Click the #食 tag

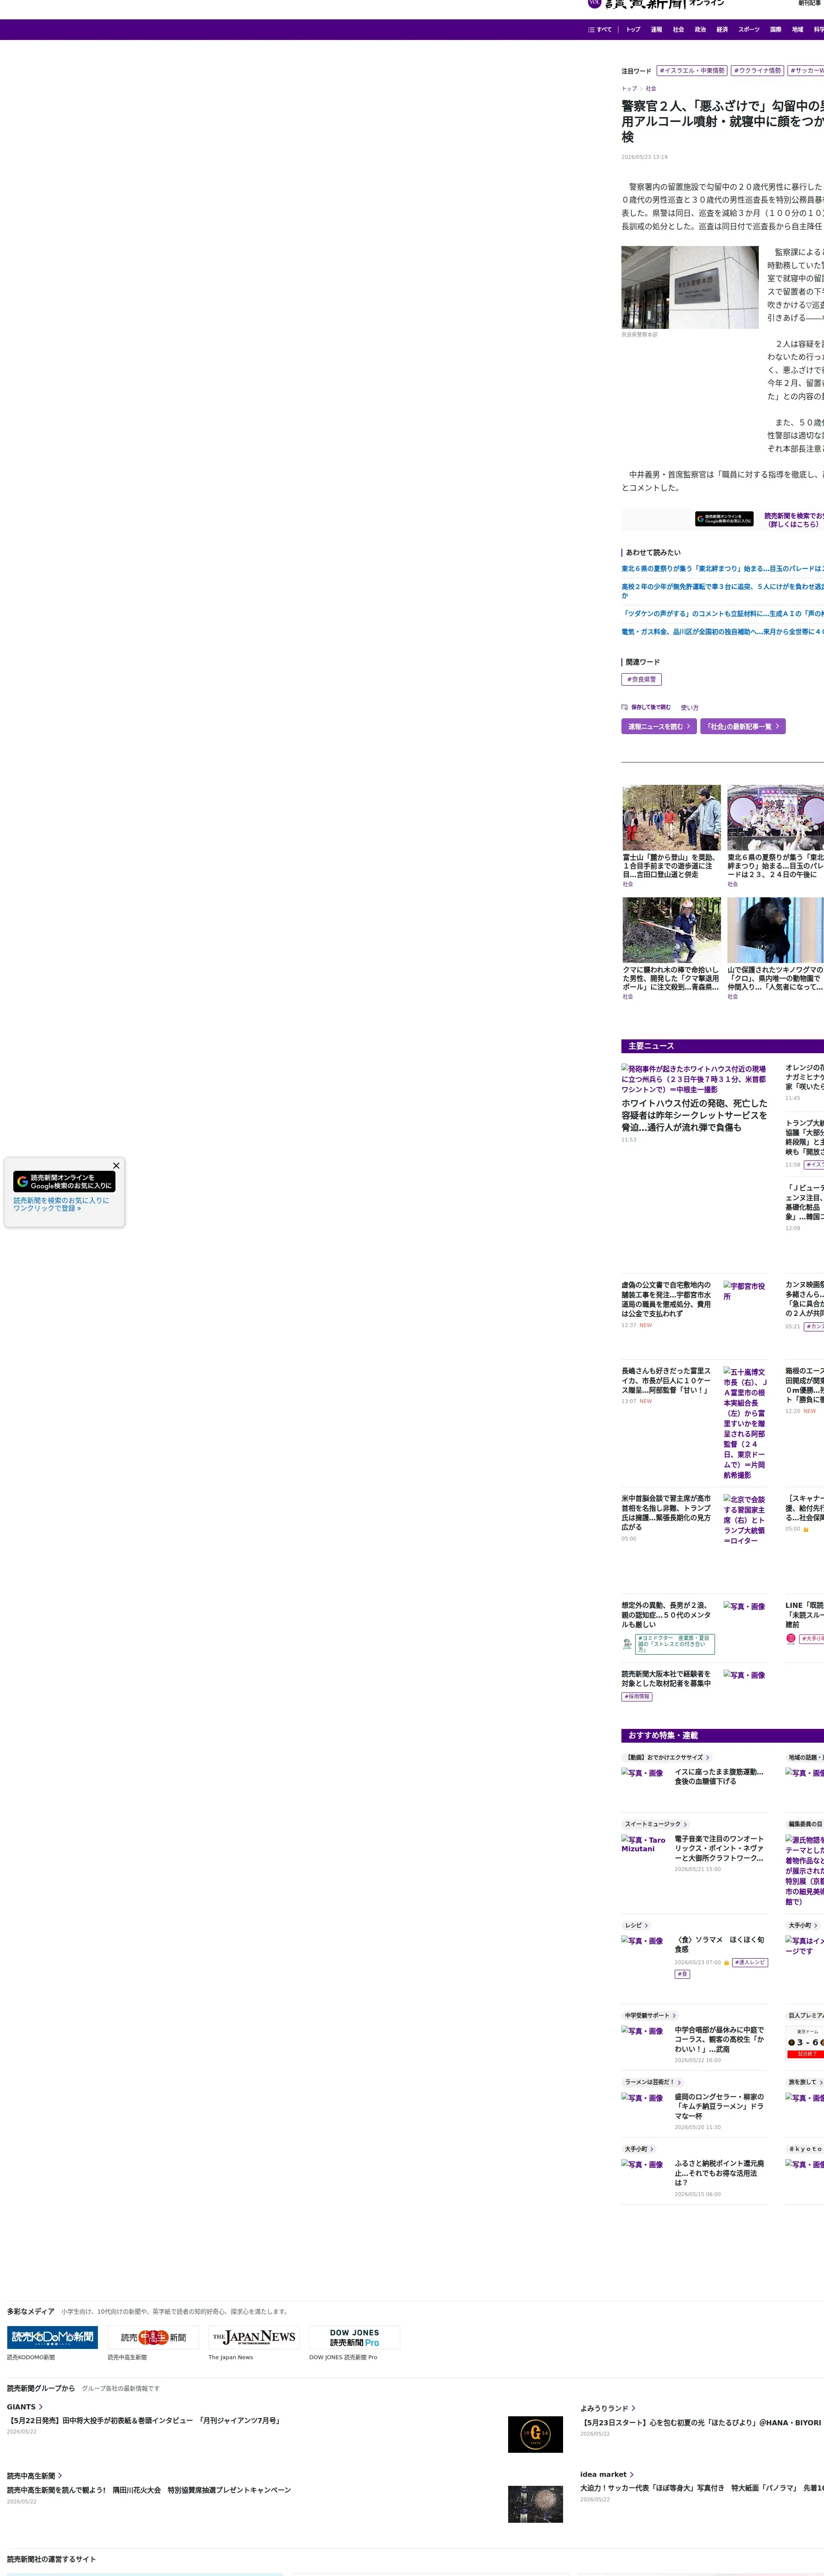682,1974
